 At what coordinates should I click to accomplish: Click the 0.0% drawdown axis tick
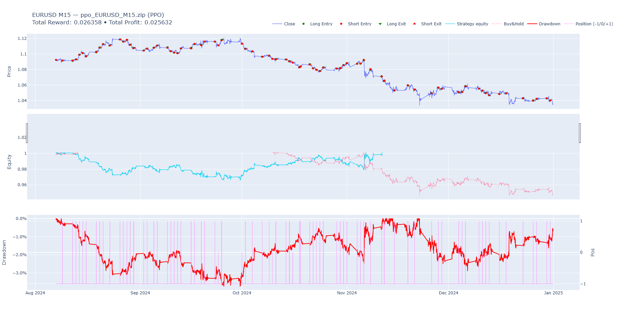[21, 219]
